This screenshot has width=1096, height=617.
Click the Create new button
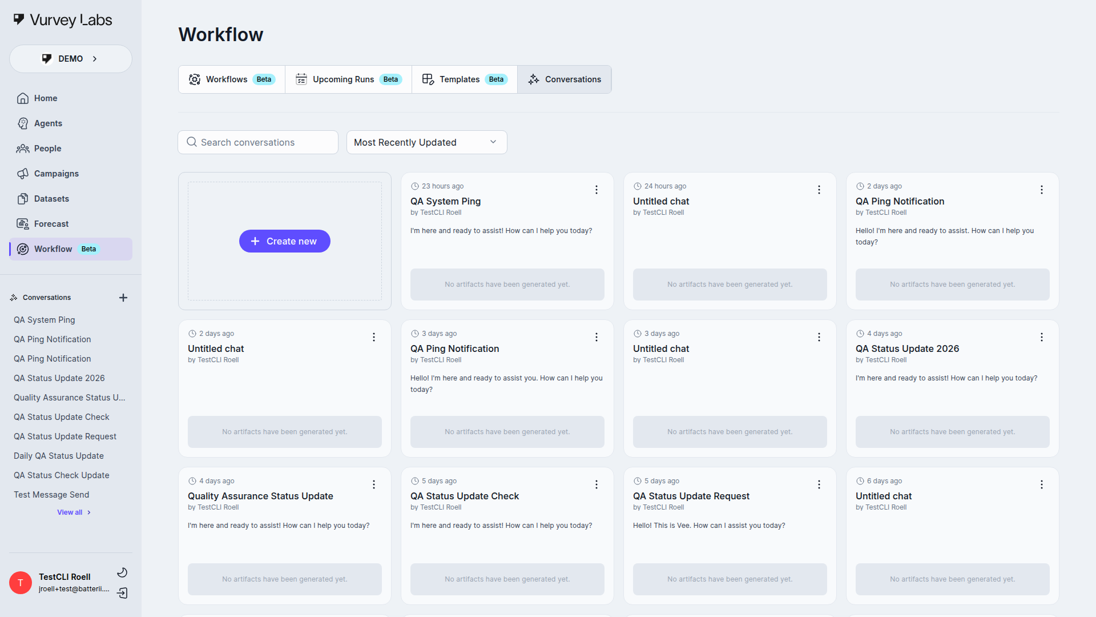click(284, 241)
